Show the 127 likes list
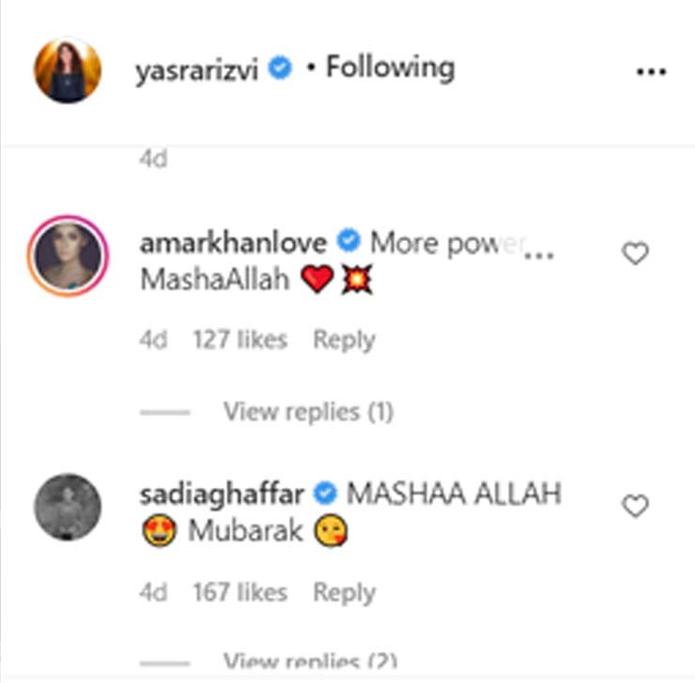 tap(240, 340)
